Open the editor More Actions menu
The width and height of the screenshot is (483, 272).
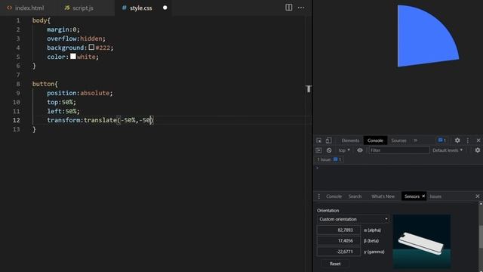301,8
